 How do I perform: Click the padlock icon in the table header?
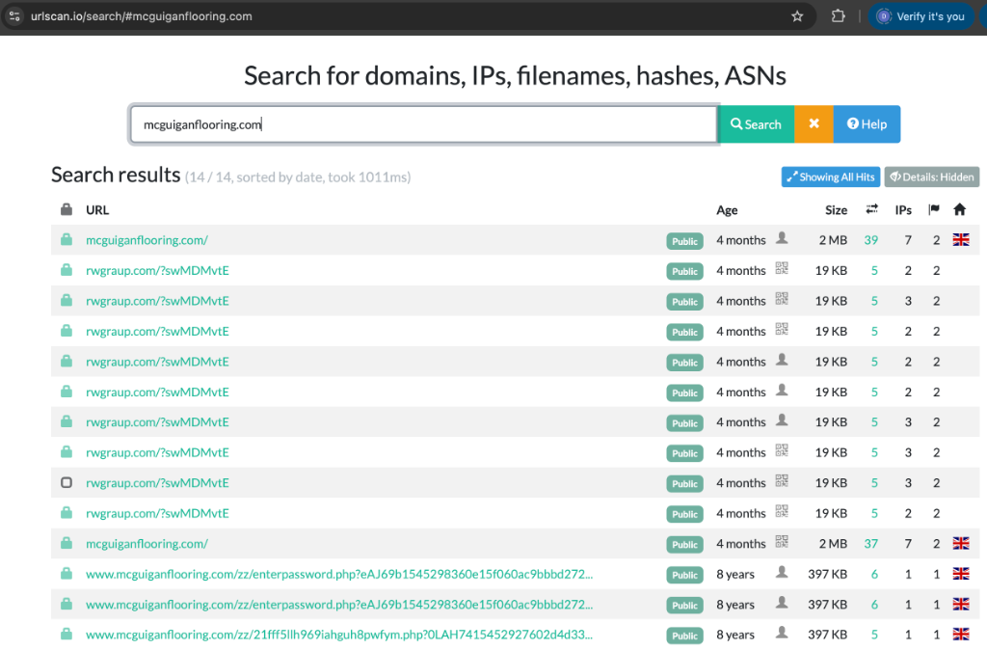tap(67, 209)
